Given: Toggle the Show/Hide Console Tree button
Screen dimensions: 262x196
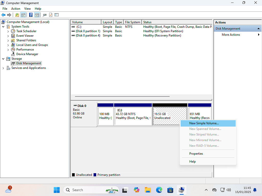Looking at the screenshot, I should tap(23, 15).
